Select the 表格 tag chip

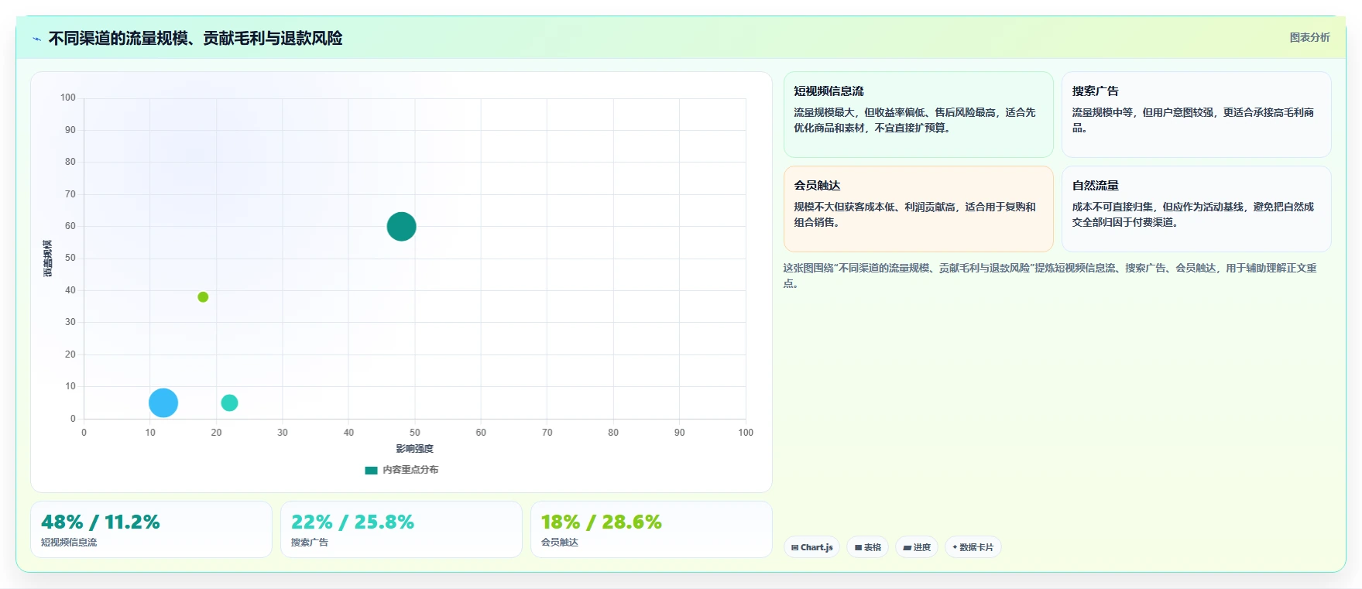pyautogui.click(x=867, y=547)
